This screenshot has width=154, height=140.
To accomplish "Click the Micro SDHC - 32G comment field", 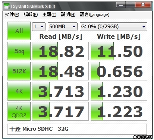I will [77, 129].
